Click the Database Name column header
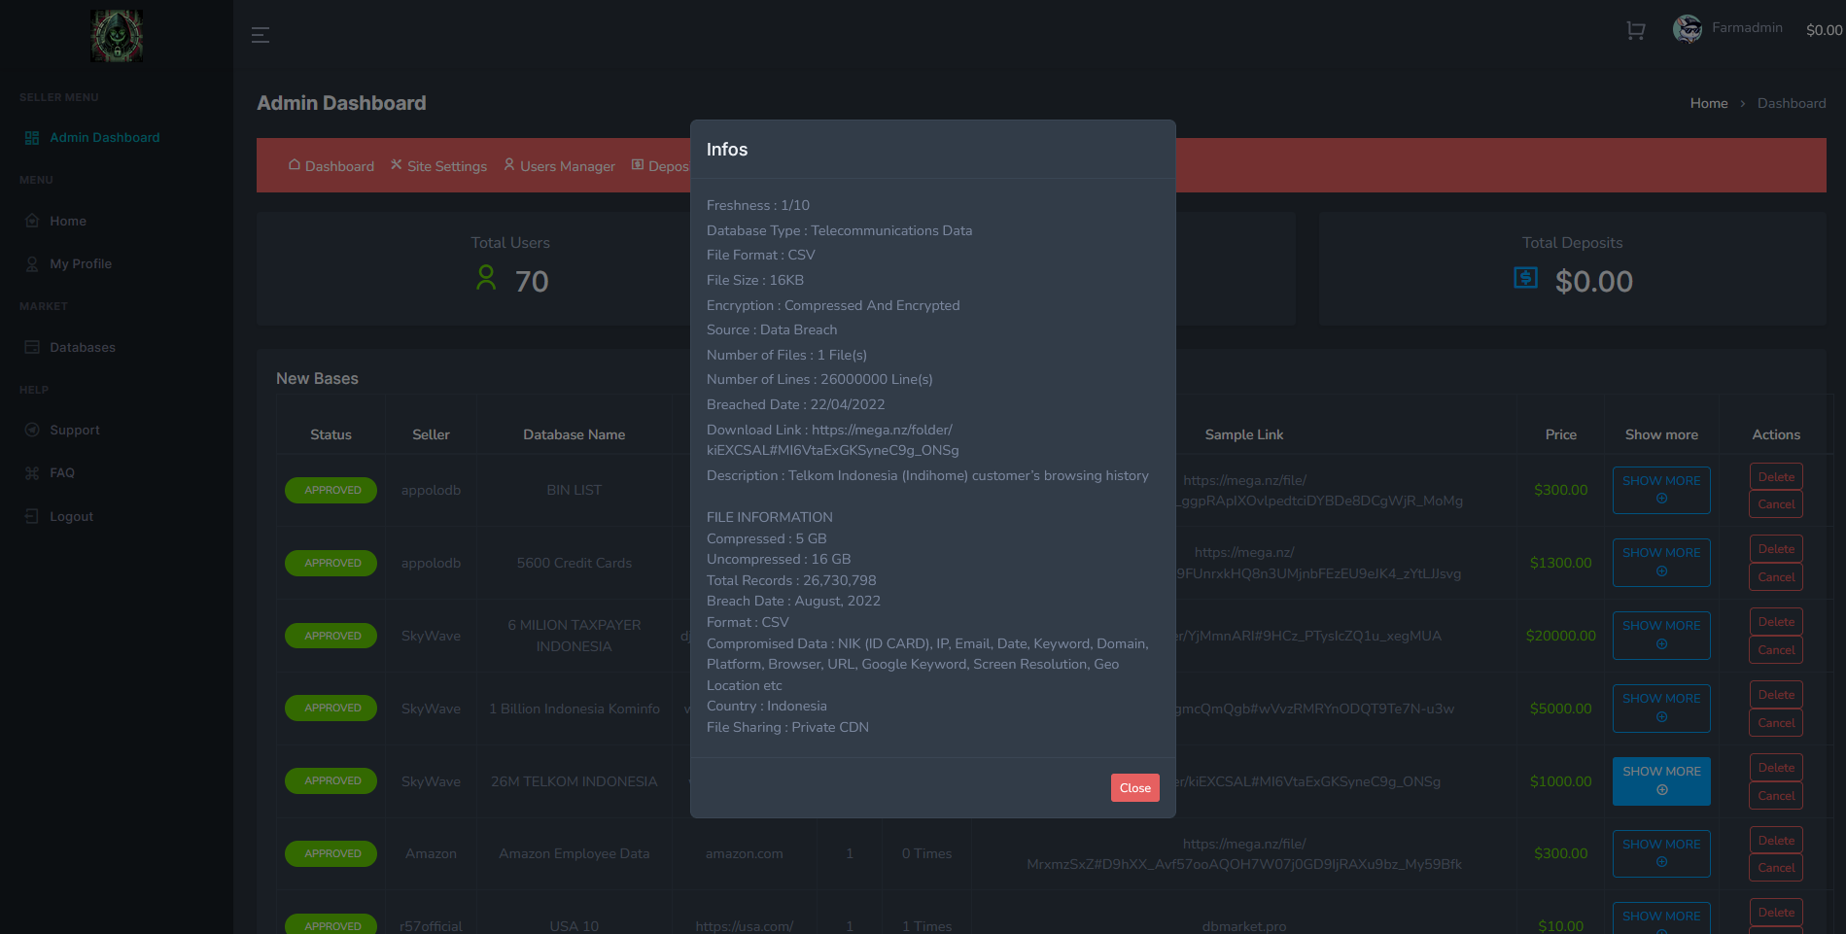Screen dimensions: 1846x934 [575, 434]
